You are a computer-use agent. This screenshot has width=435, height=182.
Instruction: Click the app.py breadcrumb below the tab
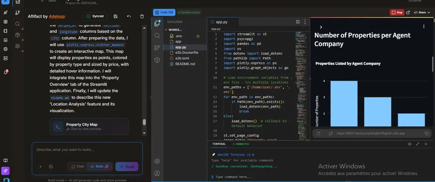pos(216,29)
